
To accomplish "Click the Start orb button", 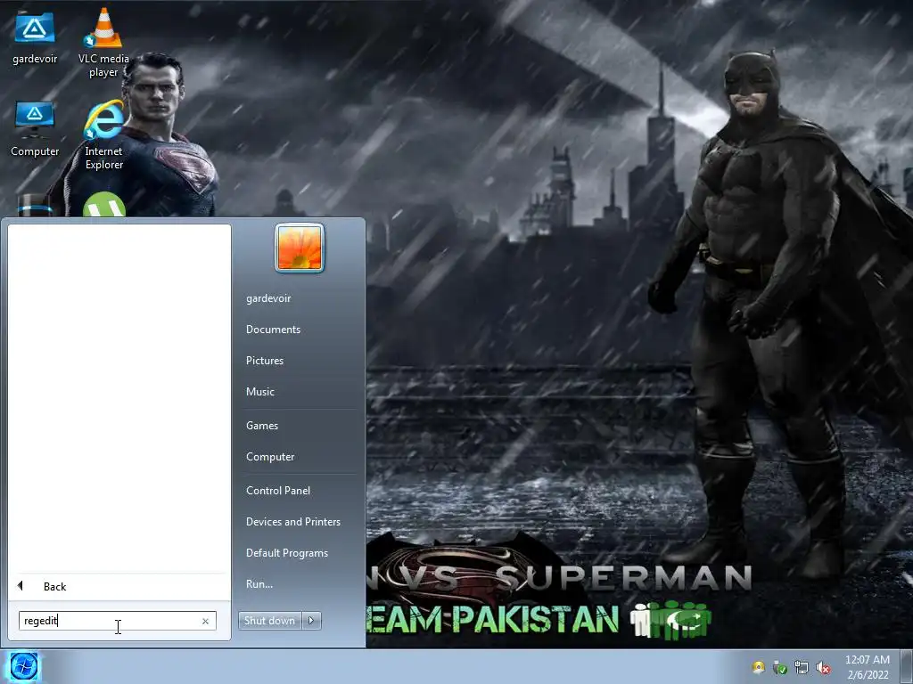I will click(x=23, y=666).
